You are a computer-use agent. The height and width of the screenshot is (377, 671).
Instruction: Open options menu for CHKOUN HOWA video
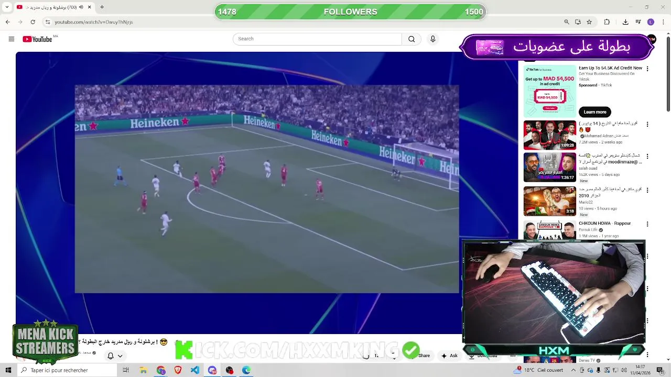pyautogui.click(x=647, y=224)
